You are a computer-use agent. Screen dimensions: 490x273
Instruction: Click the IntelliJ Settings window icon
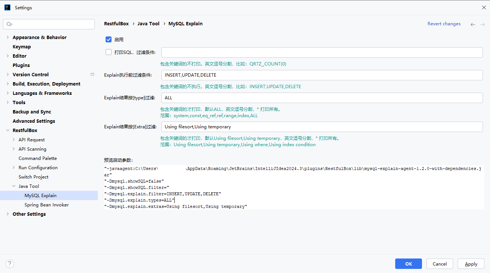point(8,7)
